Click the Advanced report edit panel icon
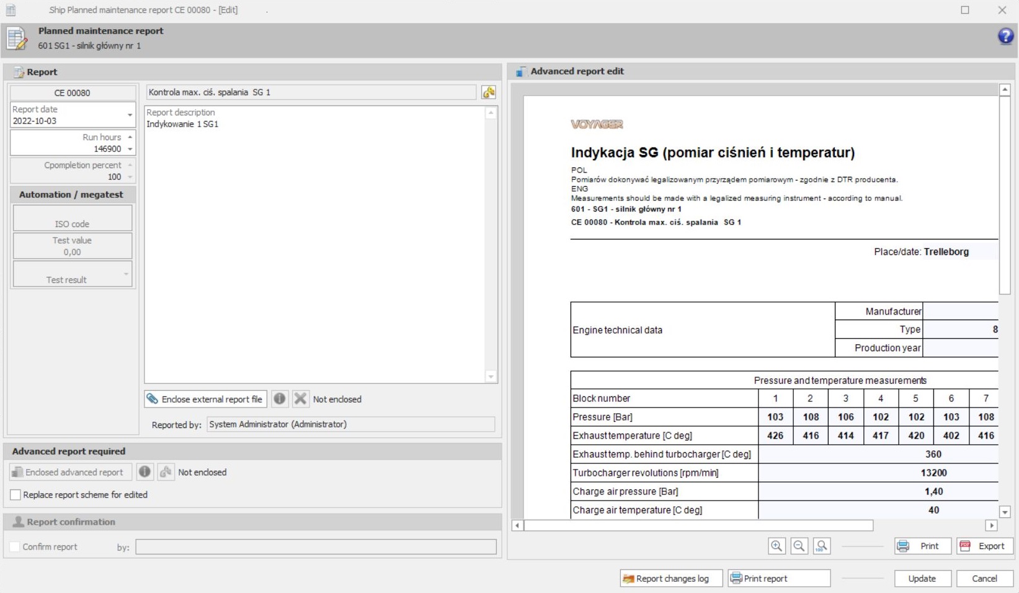This screenshot has height=593, width=1019. point(521,71)
